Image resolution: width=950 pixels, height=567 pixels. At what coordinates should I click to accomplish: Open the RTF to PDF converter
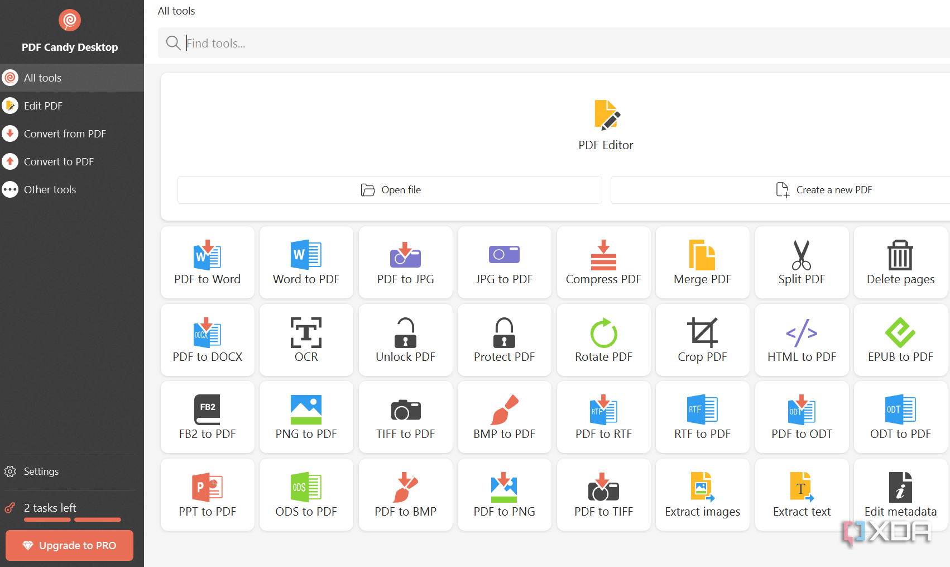click(702, 417)
